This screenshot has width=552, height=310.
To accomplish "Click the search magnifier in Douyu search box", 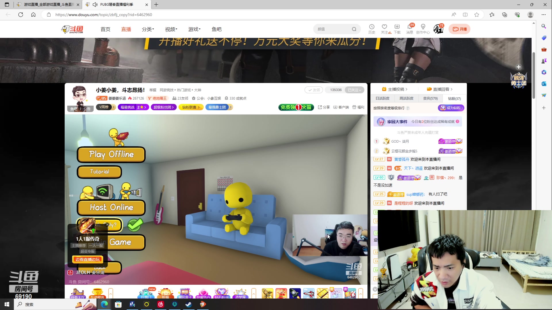I will (354, 29).
